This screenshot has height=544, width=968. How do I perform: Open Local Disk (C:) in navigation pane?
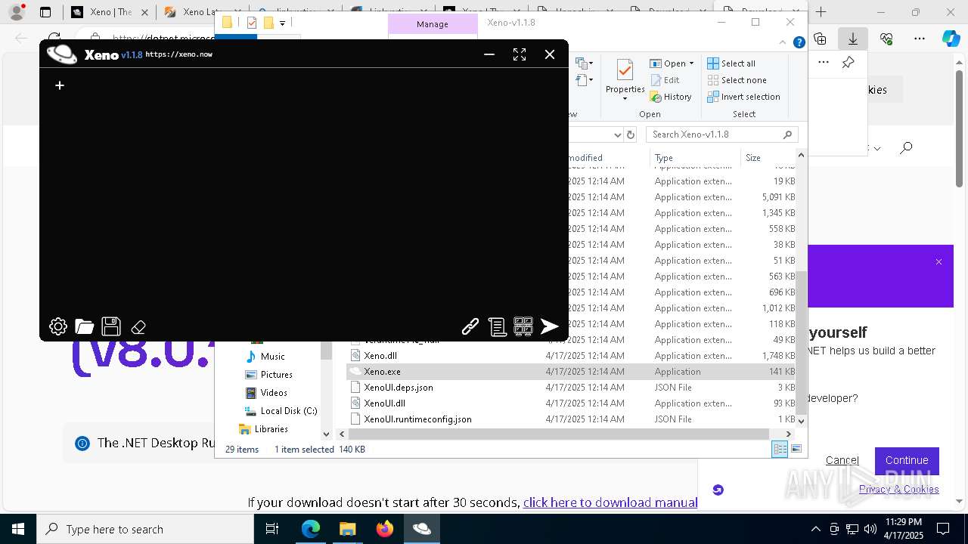click(281, 410)
